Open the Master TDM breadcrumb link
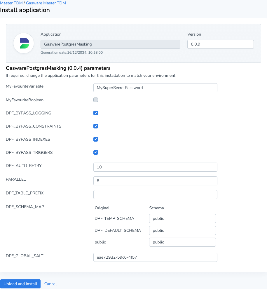 pyautogui.click(x=11, y=3)
